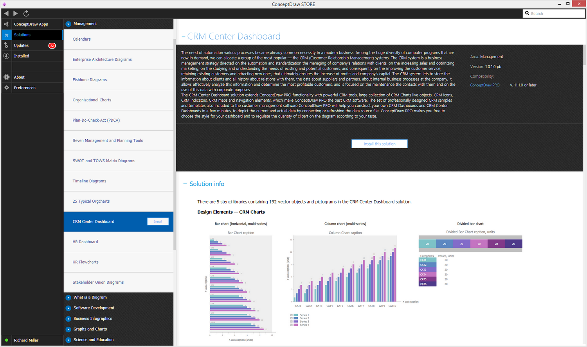Expand the Science and Education category

[x=68, y=340]
